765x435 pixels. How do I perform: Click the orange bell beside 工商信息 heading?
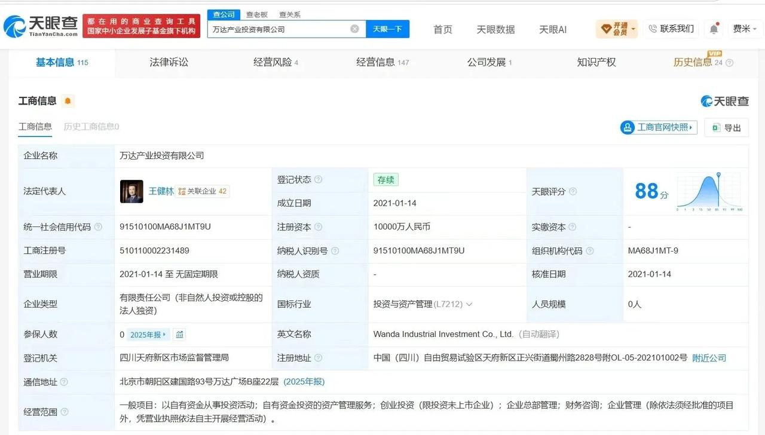68,101
